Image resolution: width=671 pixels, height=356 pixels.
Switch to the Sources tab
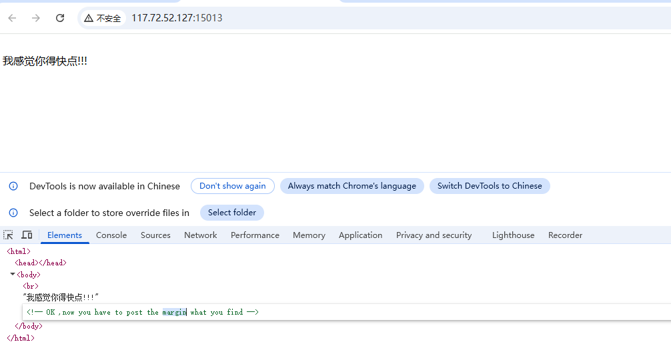155,235
